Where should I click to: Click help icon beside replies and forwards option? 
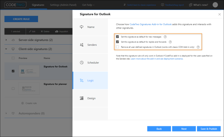tap(170, 42)
